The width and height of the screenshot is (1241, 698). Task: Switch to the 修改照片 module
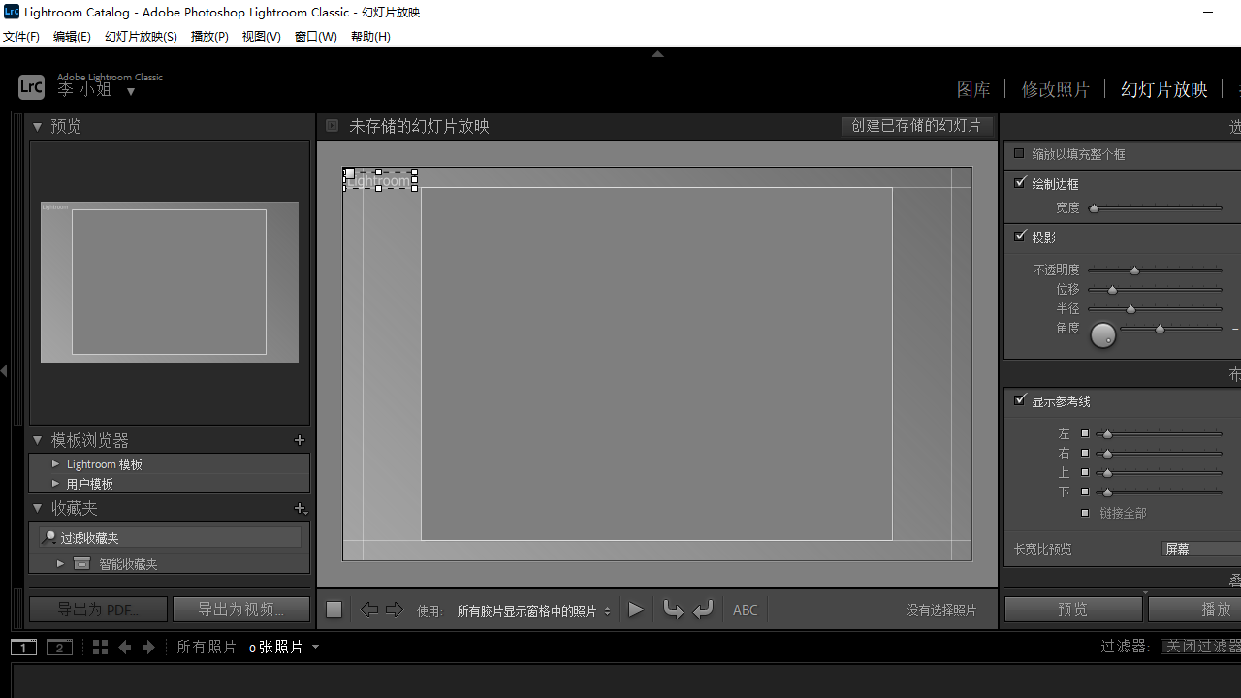click(1055, 89)
